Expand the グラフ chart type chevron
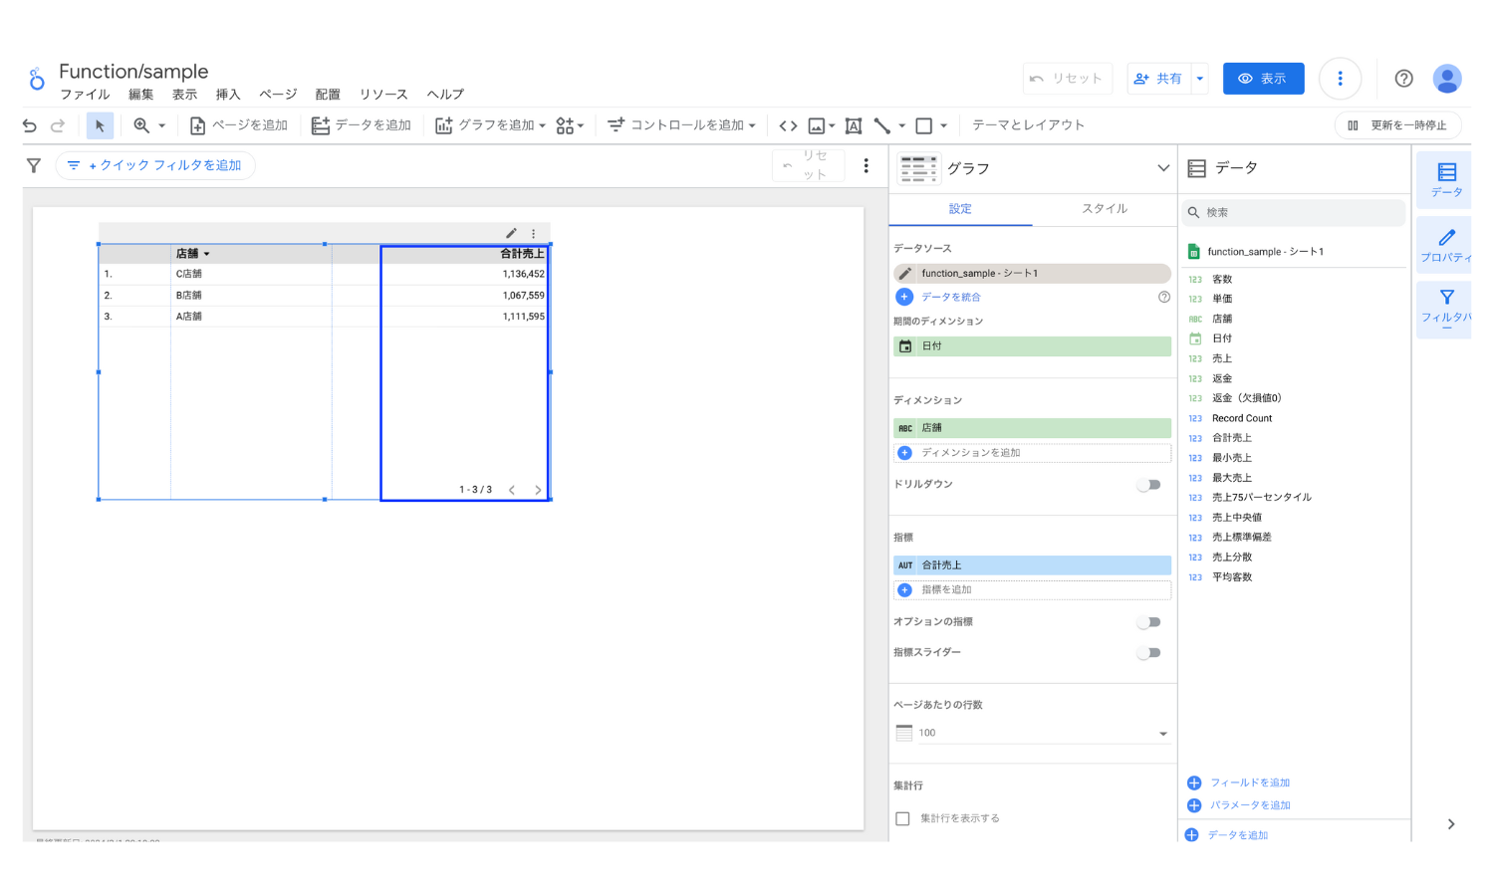 pyautogui.click(x=1162, y=168)
